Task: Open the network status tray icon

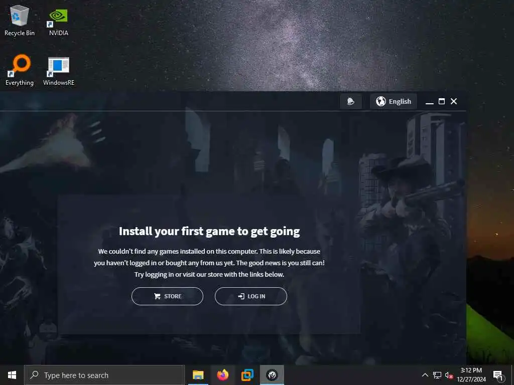Action: click(x=437, y=375)
